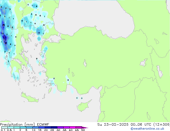This screenshot has width=170, height=131.
Task: Click the 0.5–1 mm legend swatch
Action: (11, 128)
